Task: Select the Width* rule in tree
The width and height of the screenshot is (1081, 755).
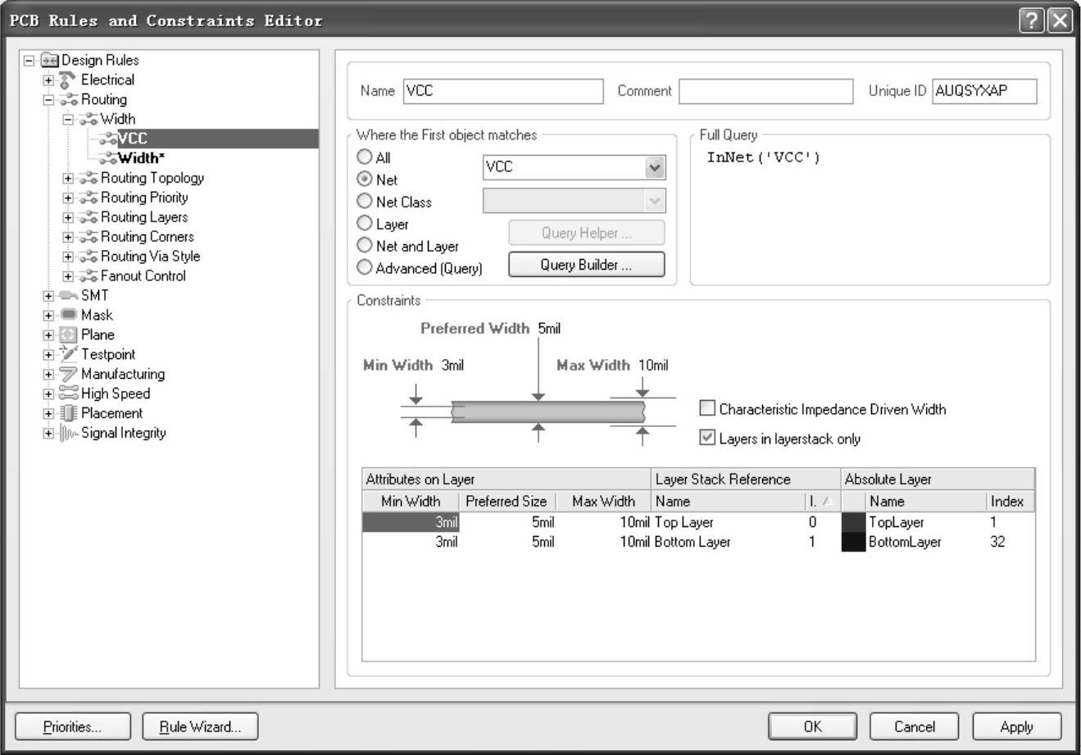Action: [x=141, y=158]
